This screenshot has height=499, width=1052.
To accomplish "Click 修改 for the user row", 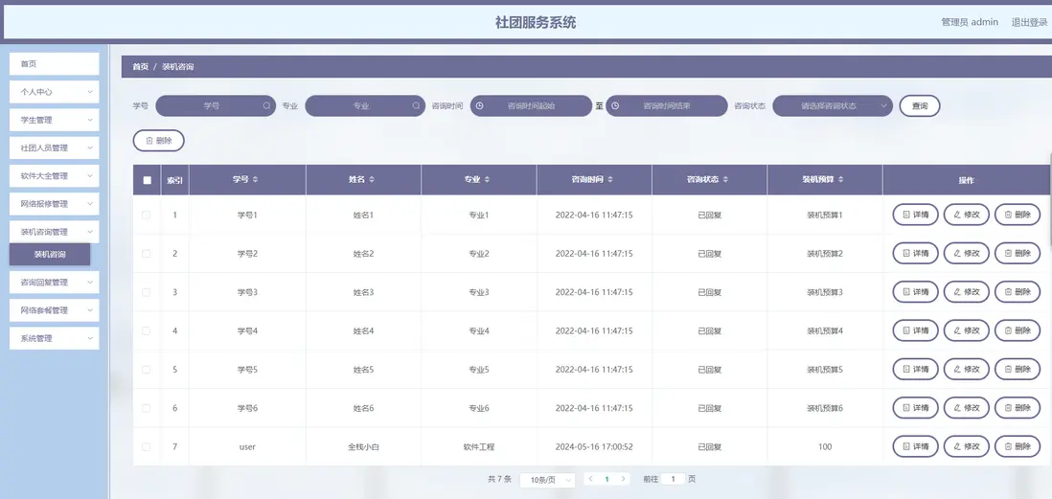I will (x=966, y=446).
